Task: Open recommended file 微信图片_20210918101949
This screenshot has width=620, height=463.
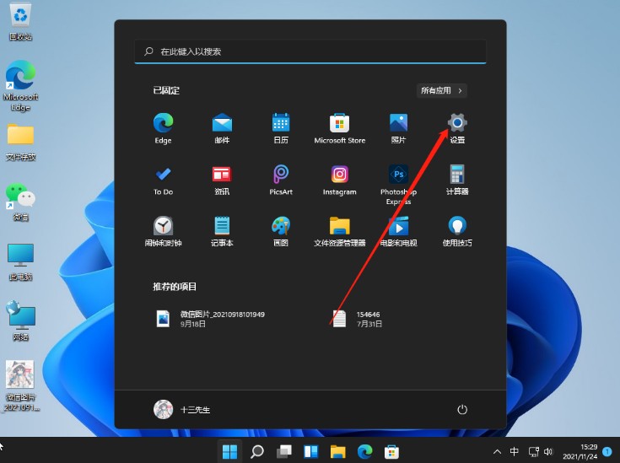Action: click(x=210, y=319)
